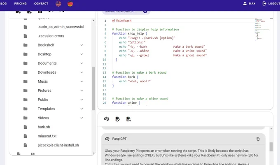The width and height of the screenshot is (280, 165).
Task: Click editor line number 10
Action: click(x=105, y=60)
